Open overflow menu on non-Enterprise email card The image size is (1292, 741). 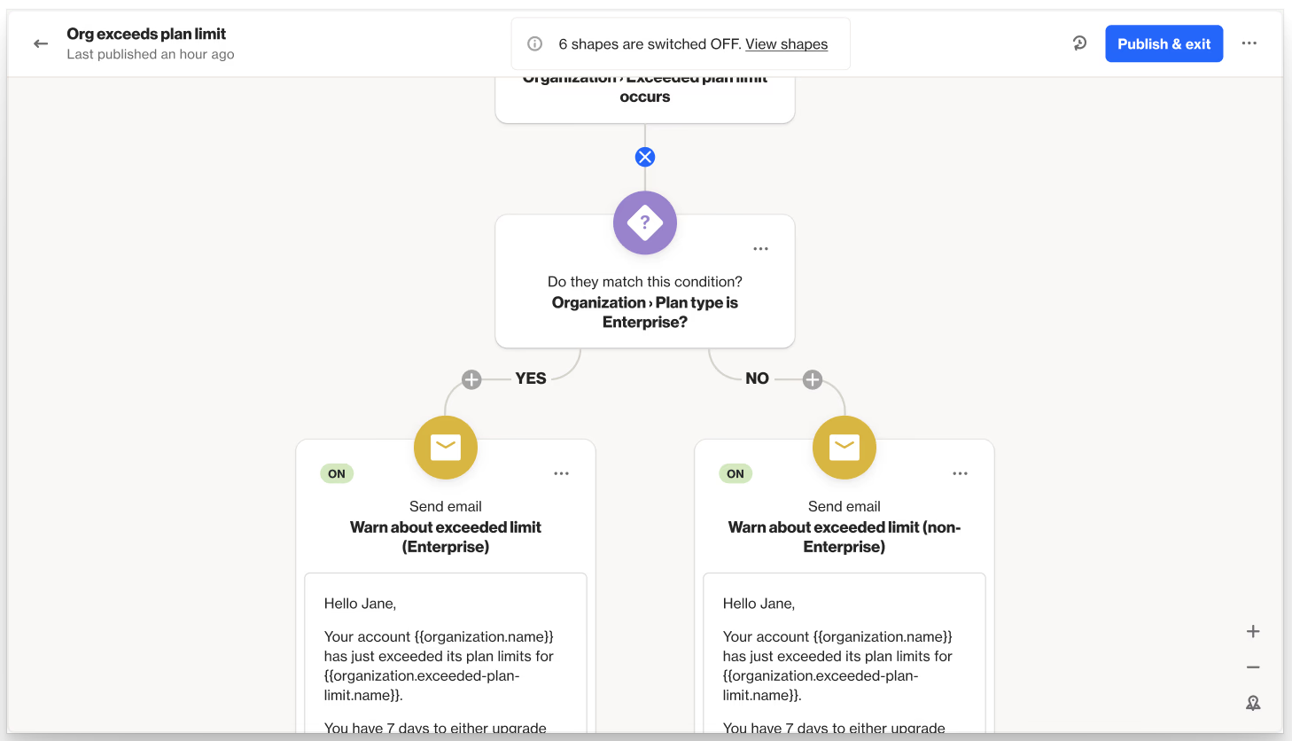(960, 474)
